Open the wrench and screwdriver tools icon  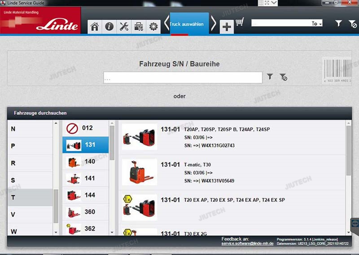point(123,26)
